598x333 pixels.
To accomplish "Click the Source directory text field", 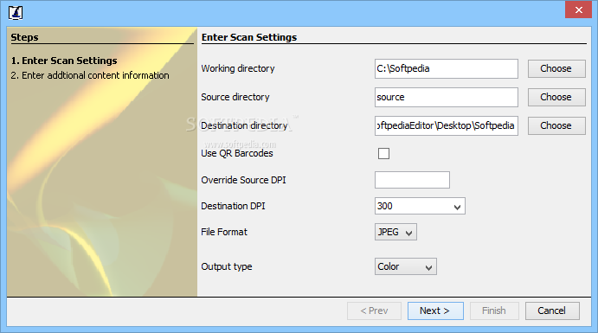I will (x=447, y=97).
